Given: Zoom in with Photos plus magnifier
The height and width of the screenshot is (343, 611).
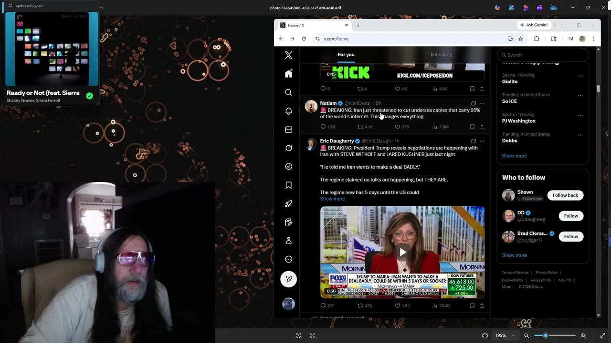Looking at the screenshot, I should coord(583,335).
